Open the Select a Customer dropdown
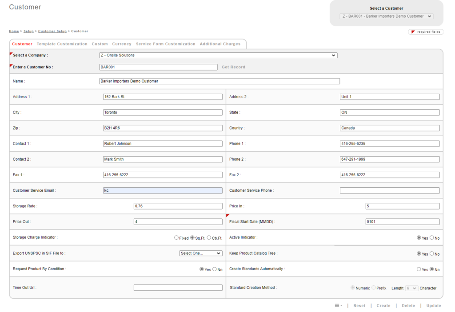Screen dimensions: 455x312 click(x=387, y=16)
